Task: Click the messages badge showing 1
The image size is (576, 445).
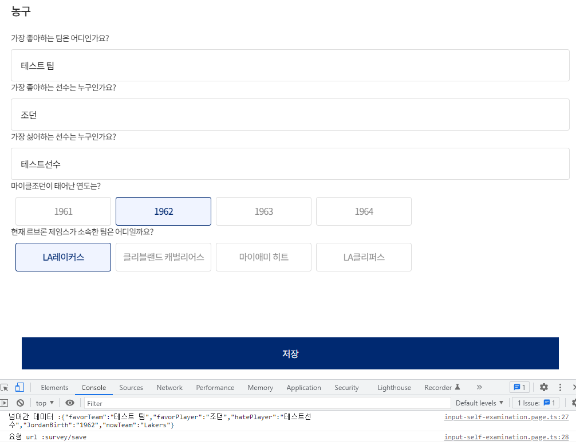Action: (519, 387)
